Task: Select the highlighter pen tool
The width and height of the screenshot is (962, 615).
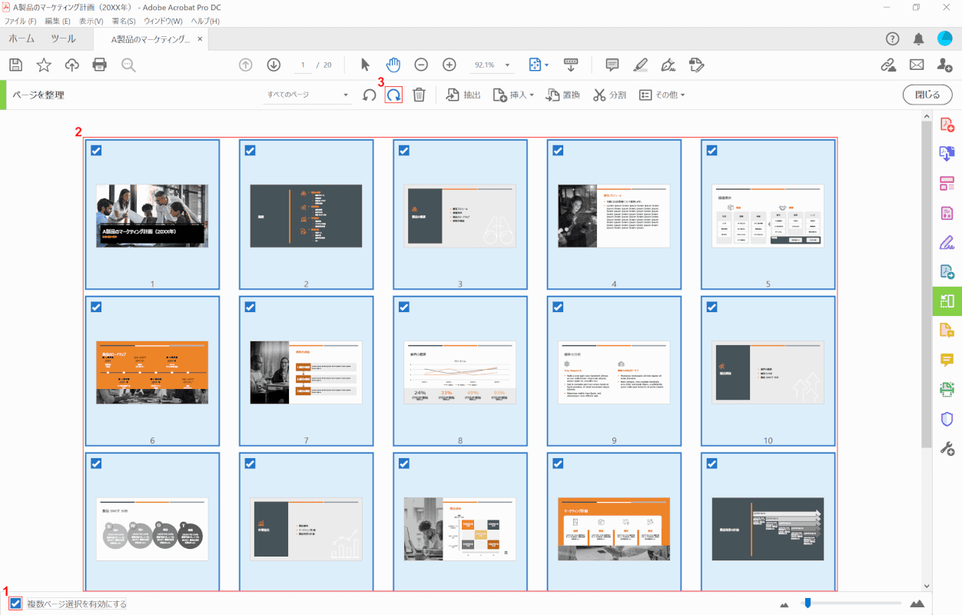Action: pos(641,65)
